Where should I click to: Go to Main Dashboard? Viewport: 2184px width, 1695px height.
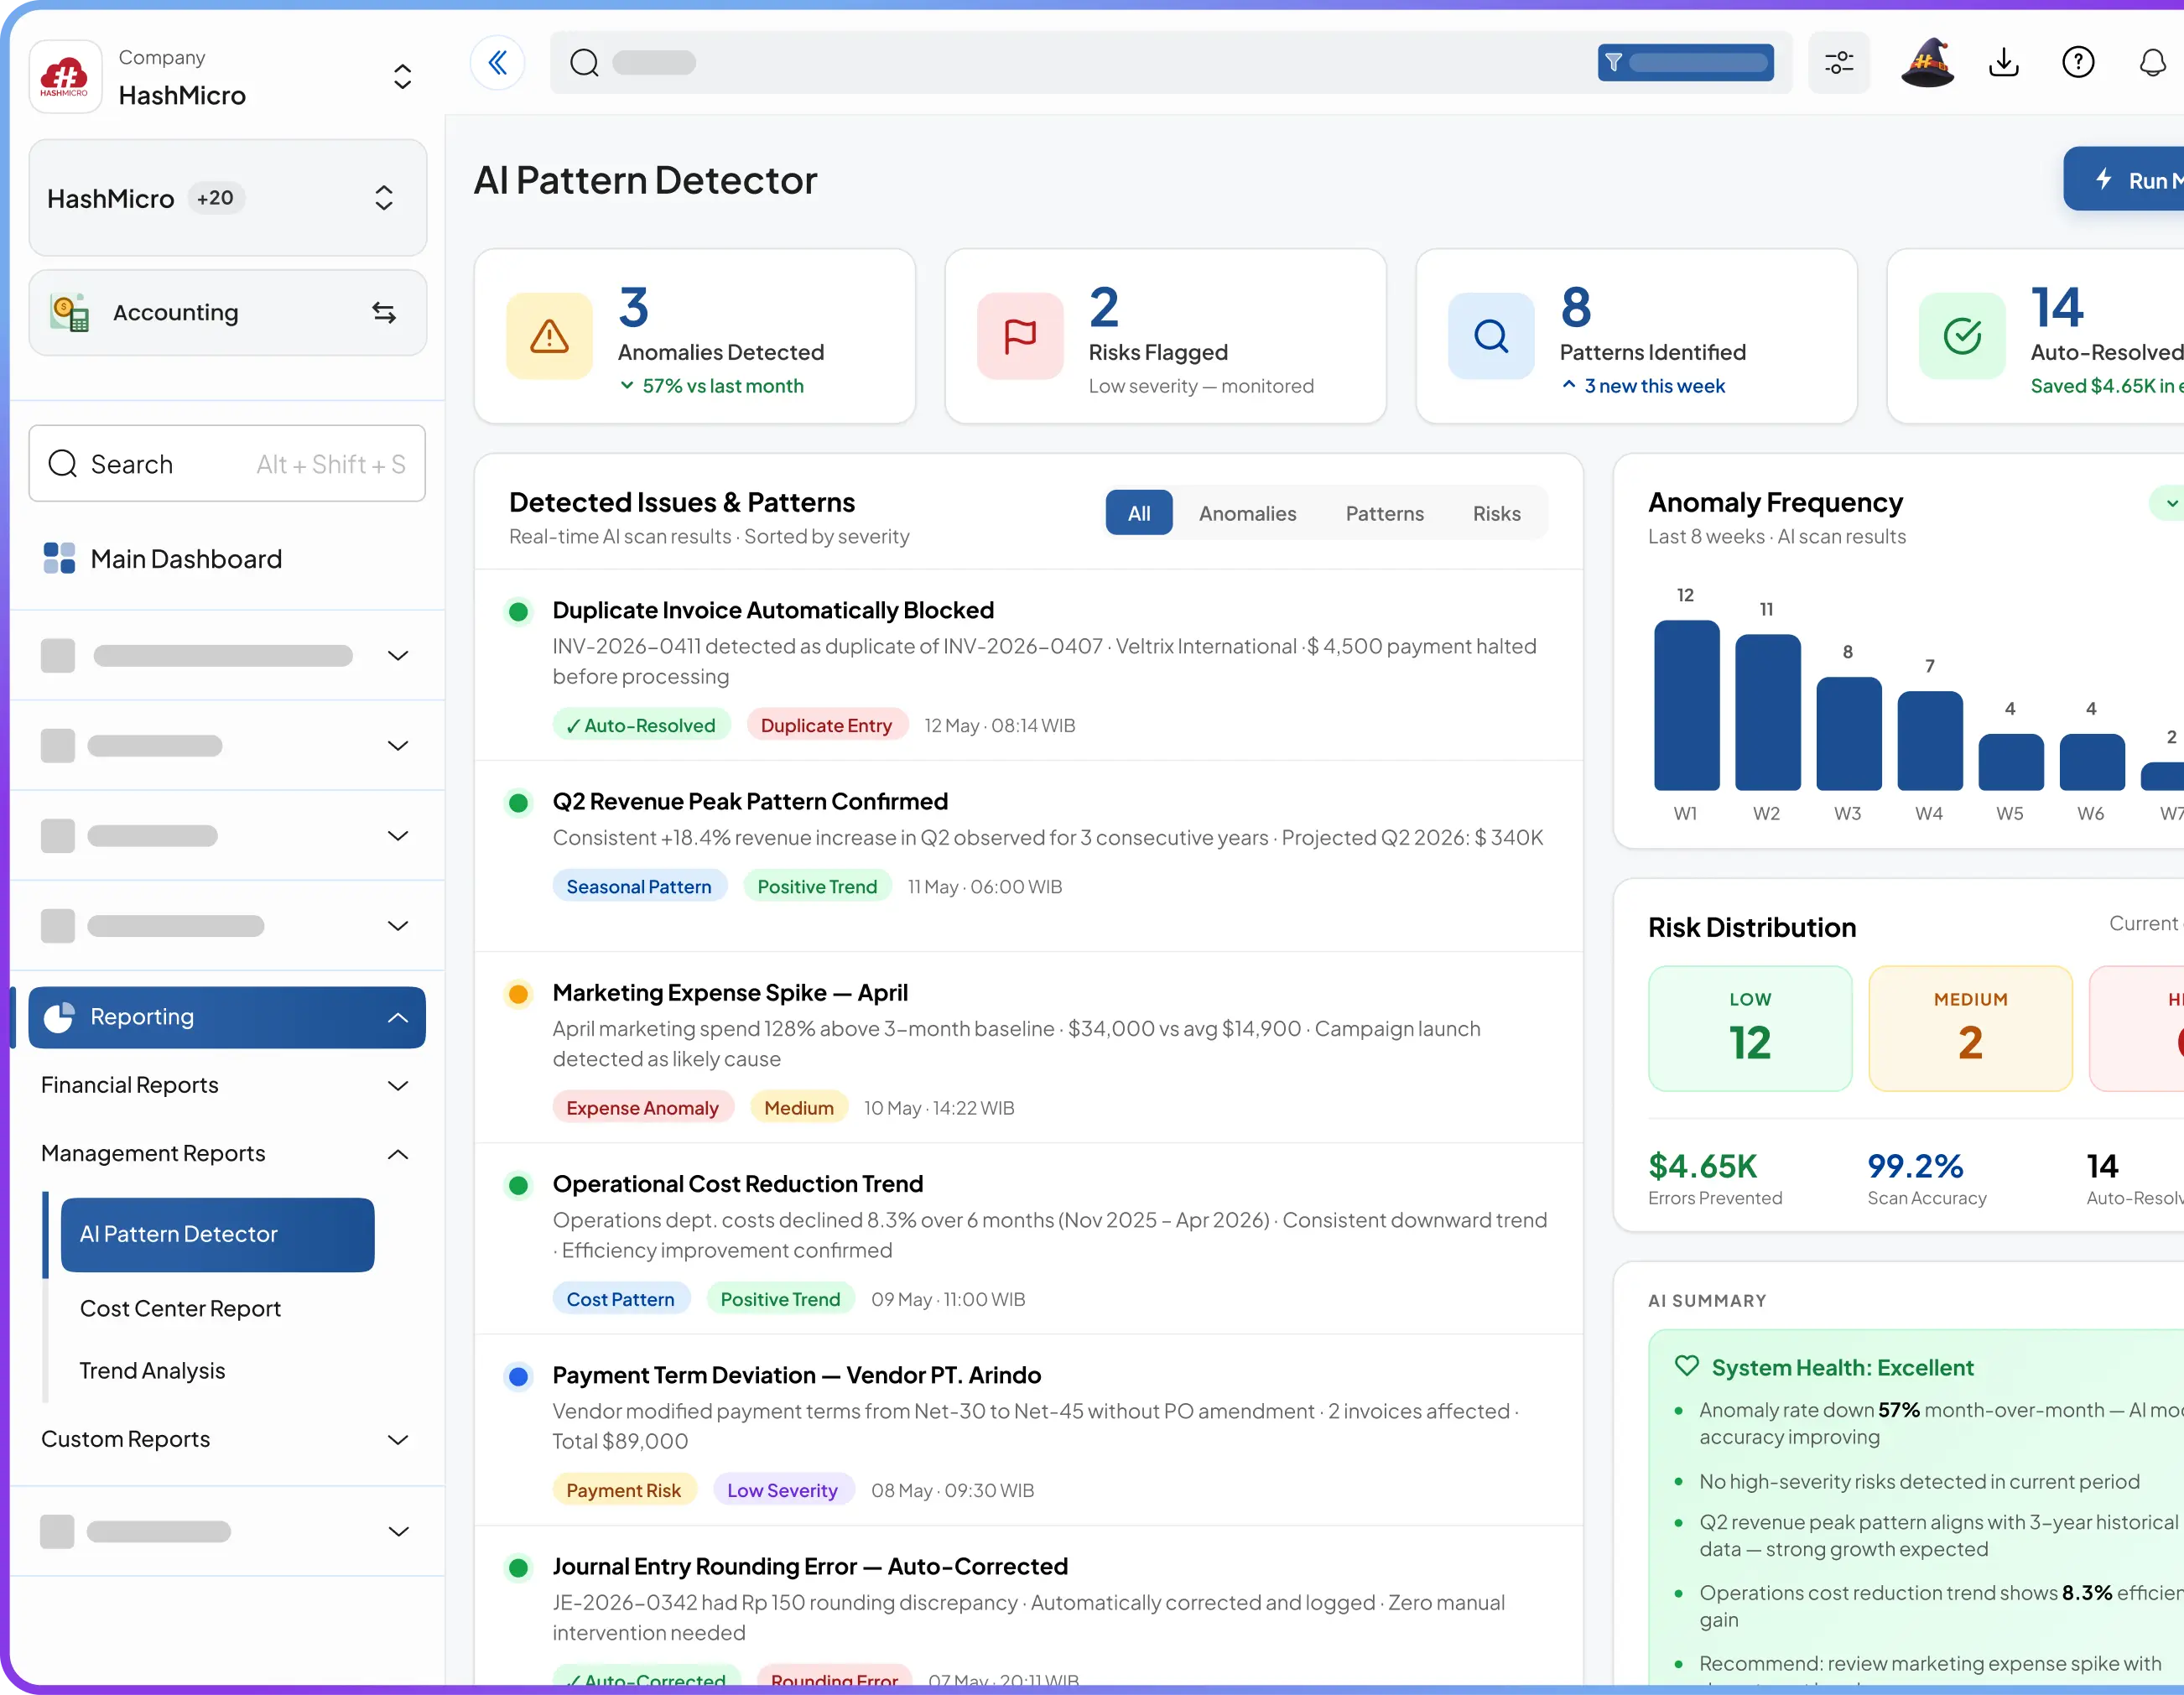(186, 558)
